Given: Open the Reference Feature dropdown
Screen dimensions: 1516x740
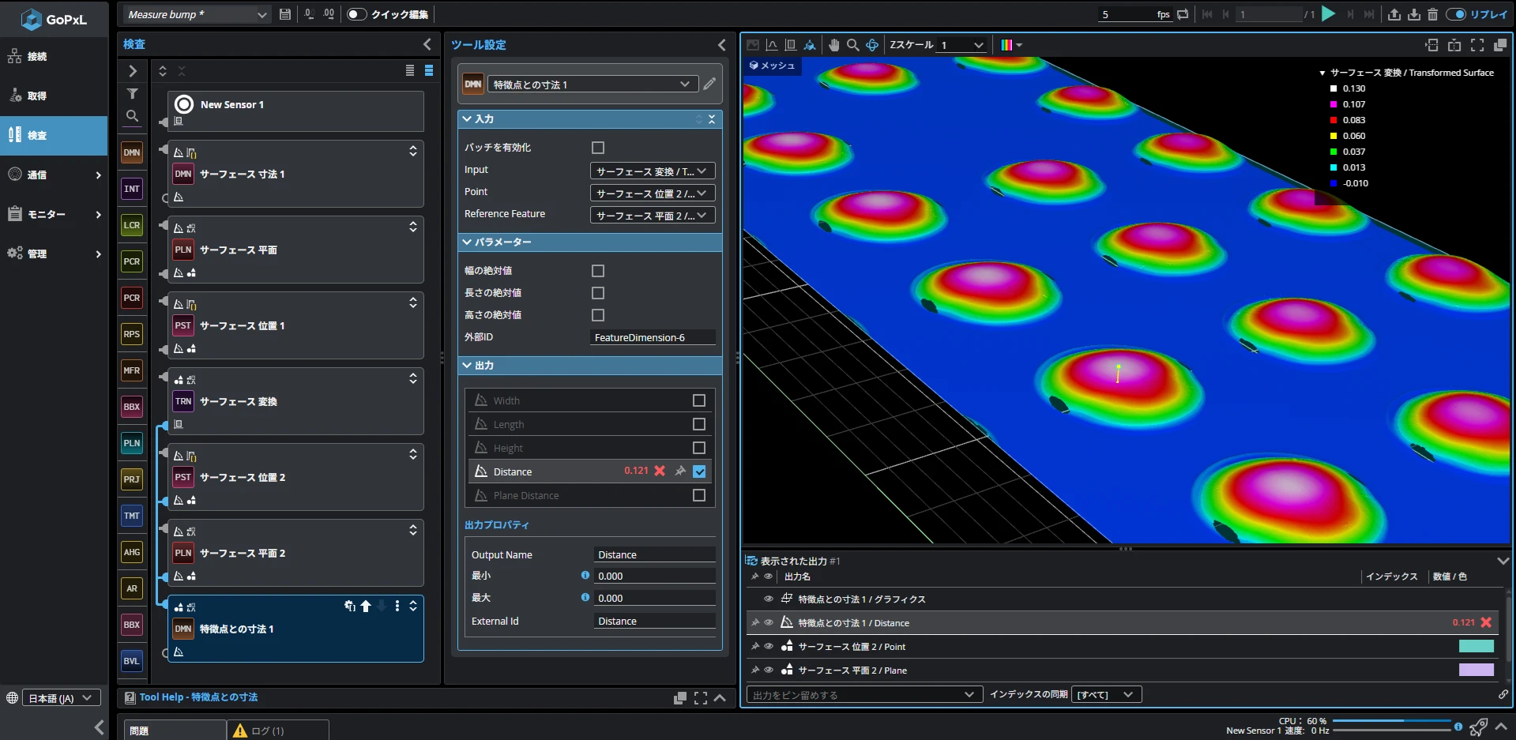Looking at the screenshot, I should click(x=653, y=215).
